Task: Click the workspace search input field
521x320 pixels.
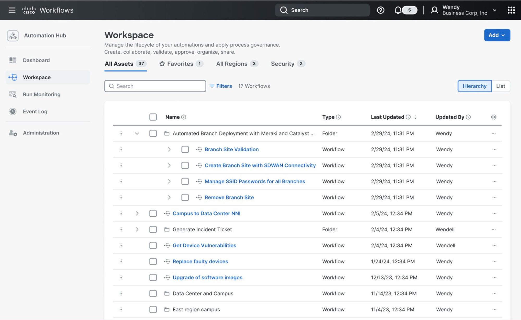Action: tap(155, 86)
